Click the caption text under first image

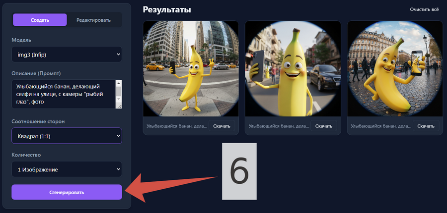point(175,126)
